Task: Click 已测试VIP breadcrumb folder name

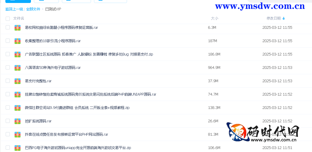Action: click(x=53, y=9)
